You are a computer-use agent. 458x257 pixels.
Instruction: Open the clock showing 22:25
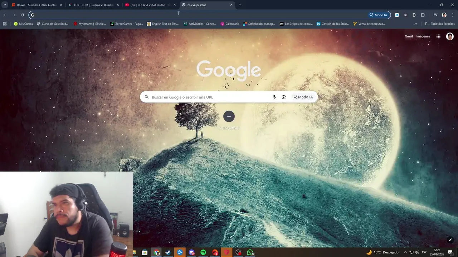437,252
